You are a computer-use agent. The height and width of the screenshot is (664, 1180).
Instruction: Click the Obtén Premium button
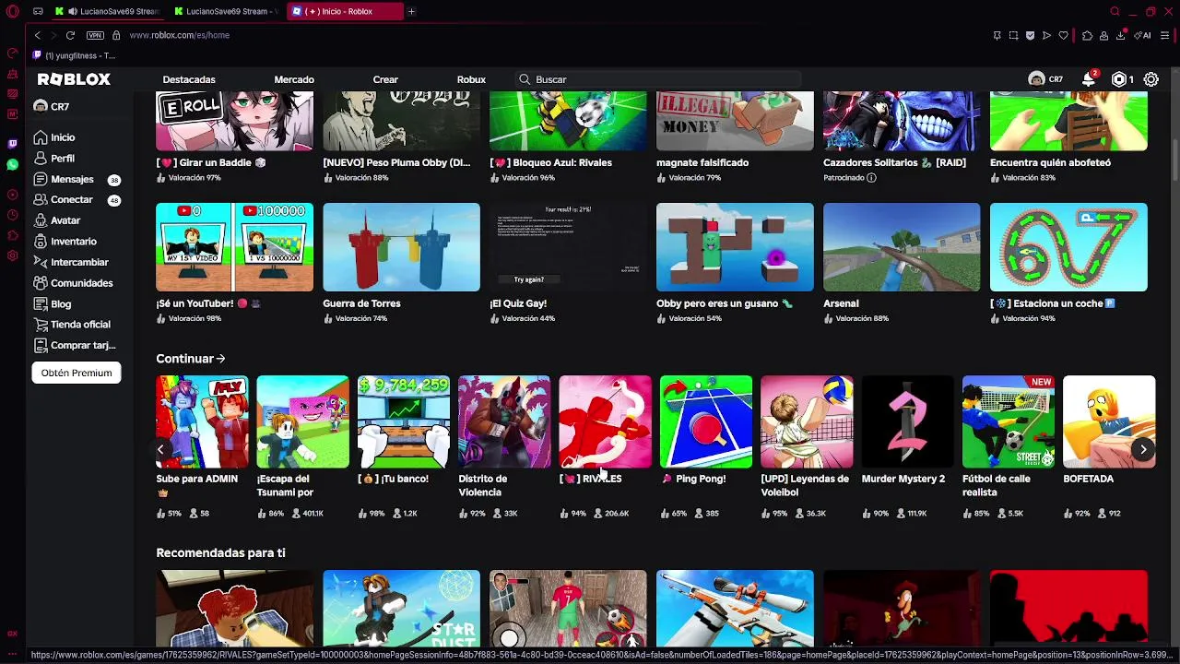(77, 373)
